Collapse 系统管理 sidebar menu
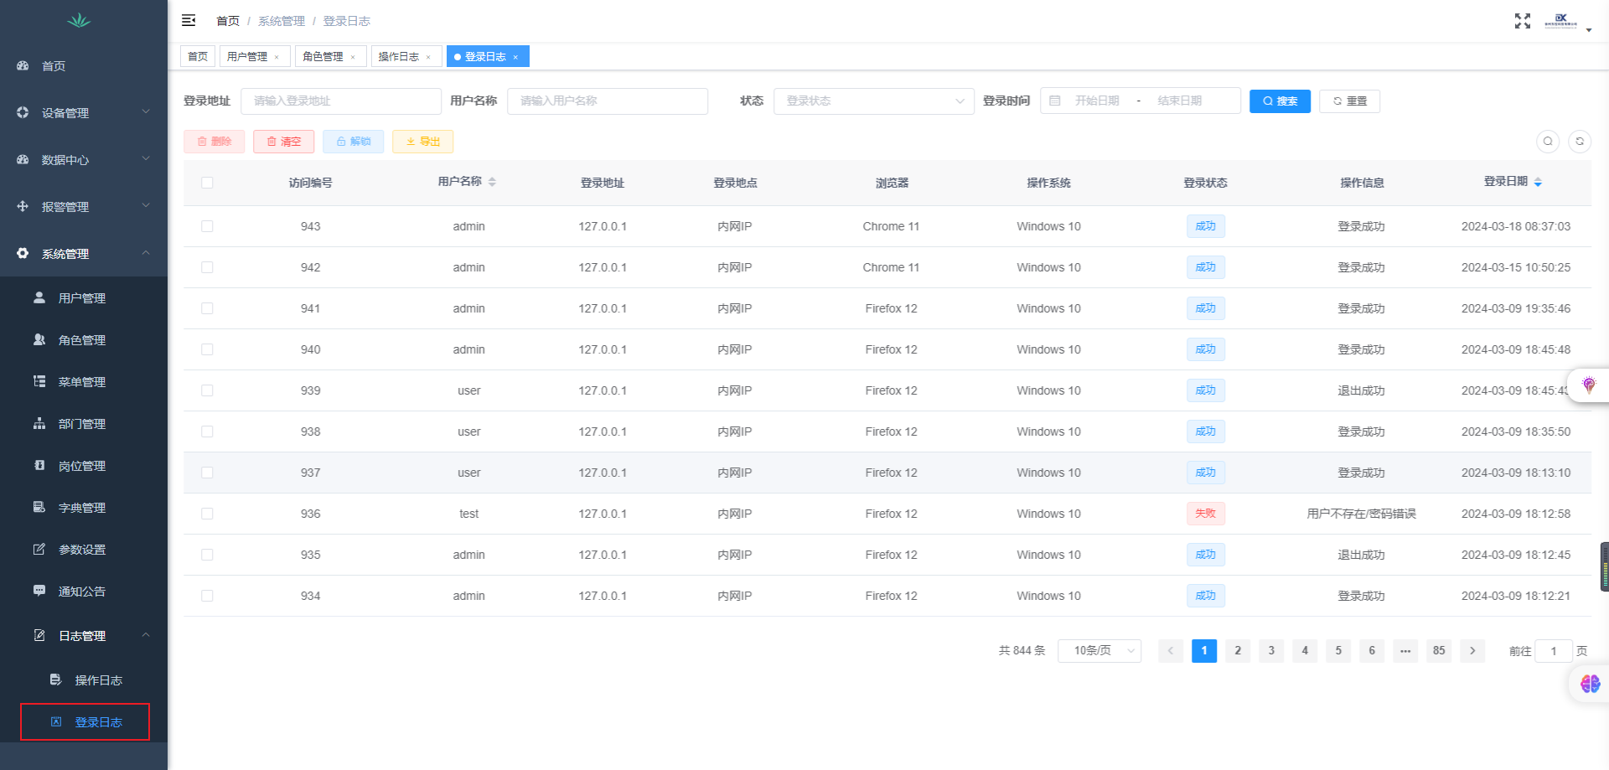Viewport: 1609px width, 770px height. point(84,253)
